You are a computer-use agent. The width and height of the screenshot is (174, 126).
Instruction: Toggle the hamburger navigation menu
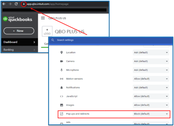tap(43, 18)
